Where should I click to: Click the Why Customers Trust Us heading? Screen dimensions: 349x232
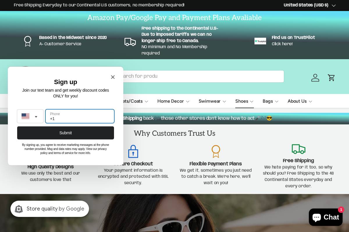click(174, 133)
